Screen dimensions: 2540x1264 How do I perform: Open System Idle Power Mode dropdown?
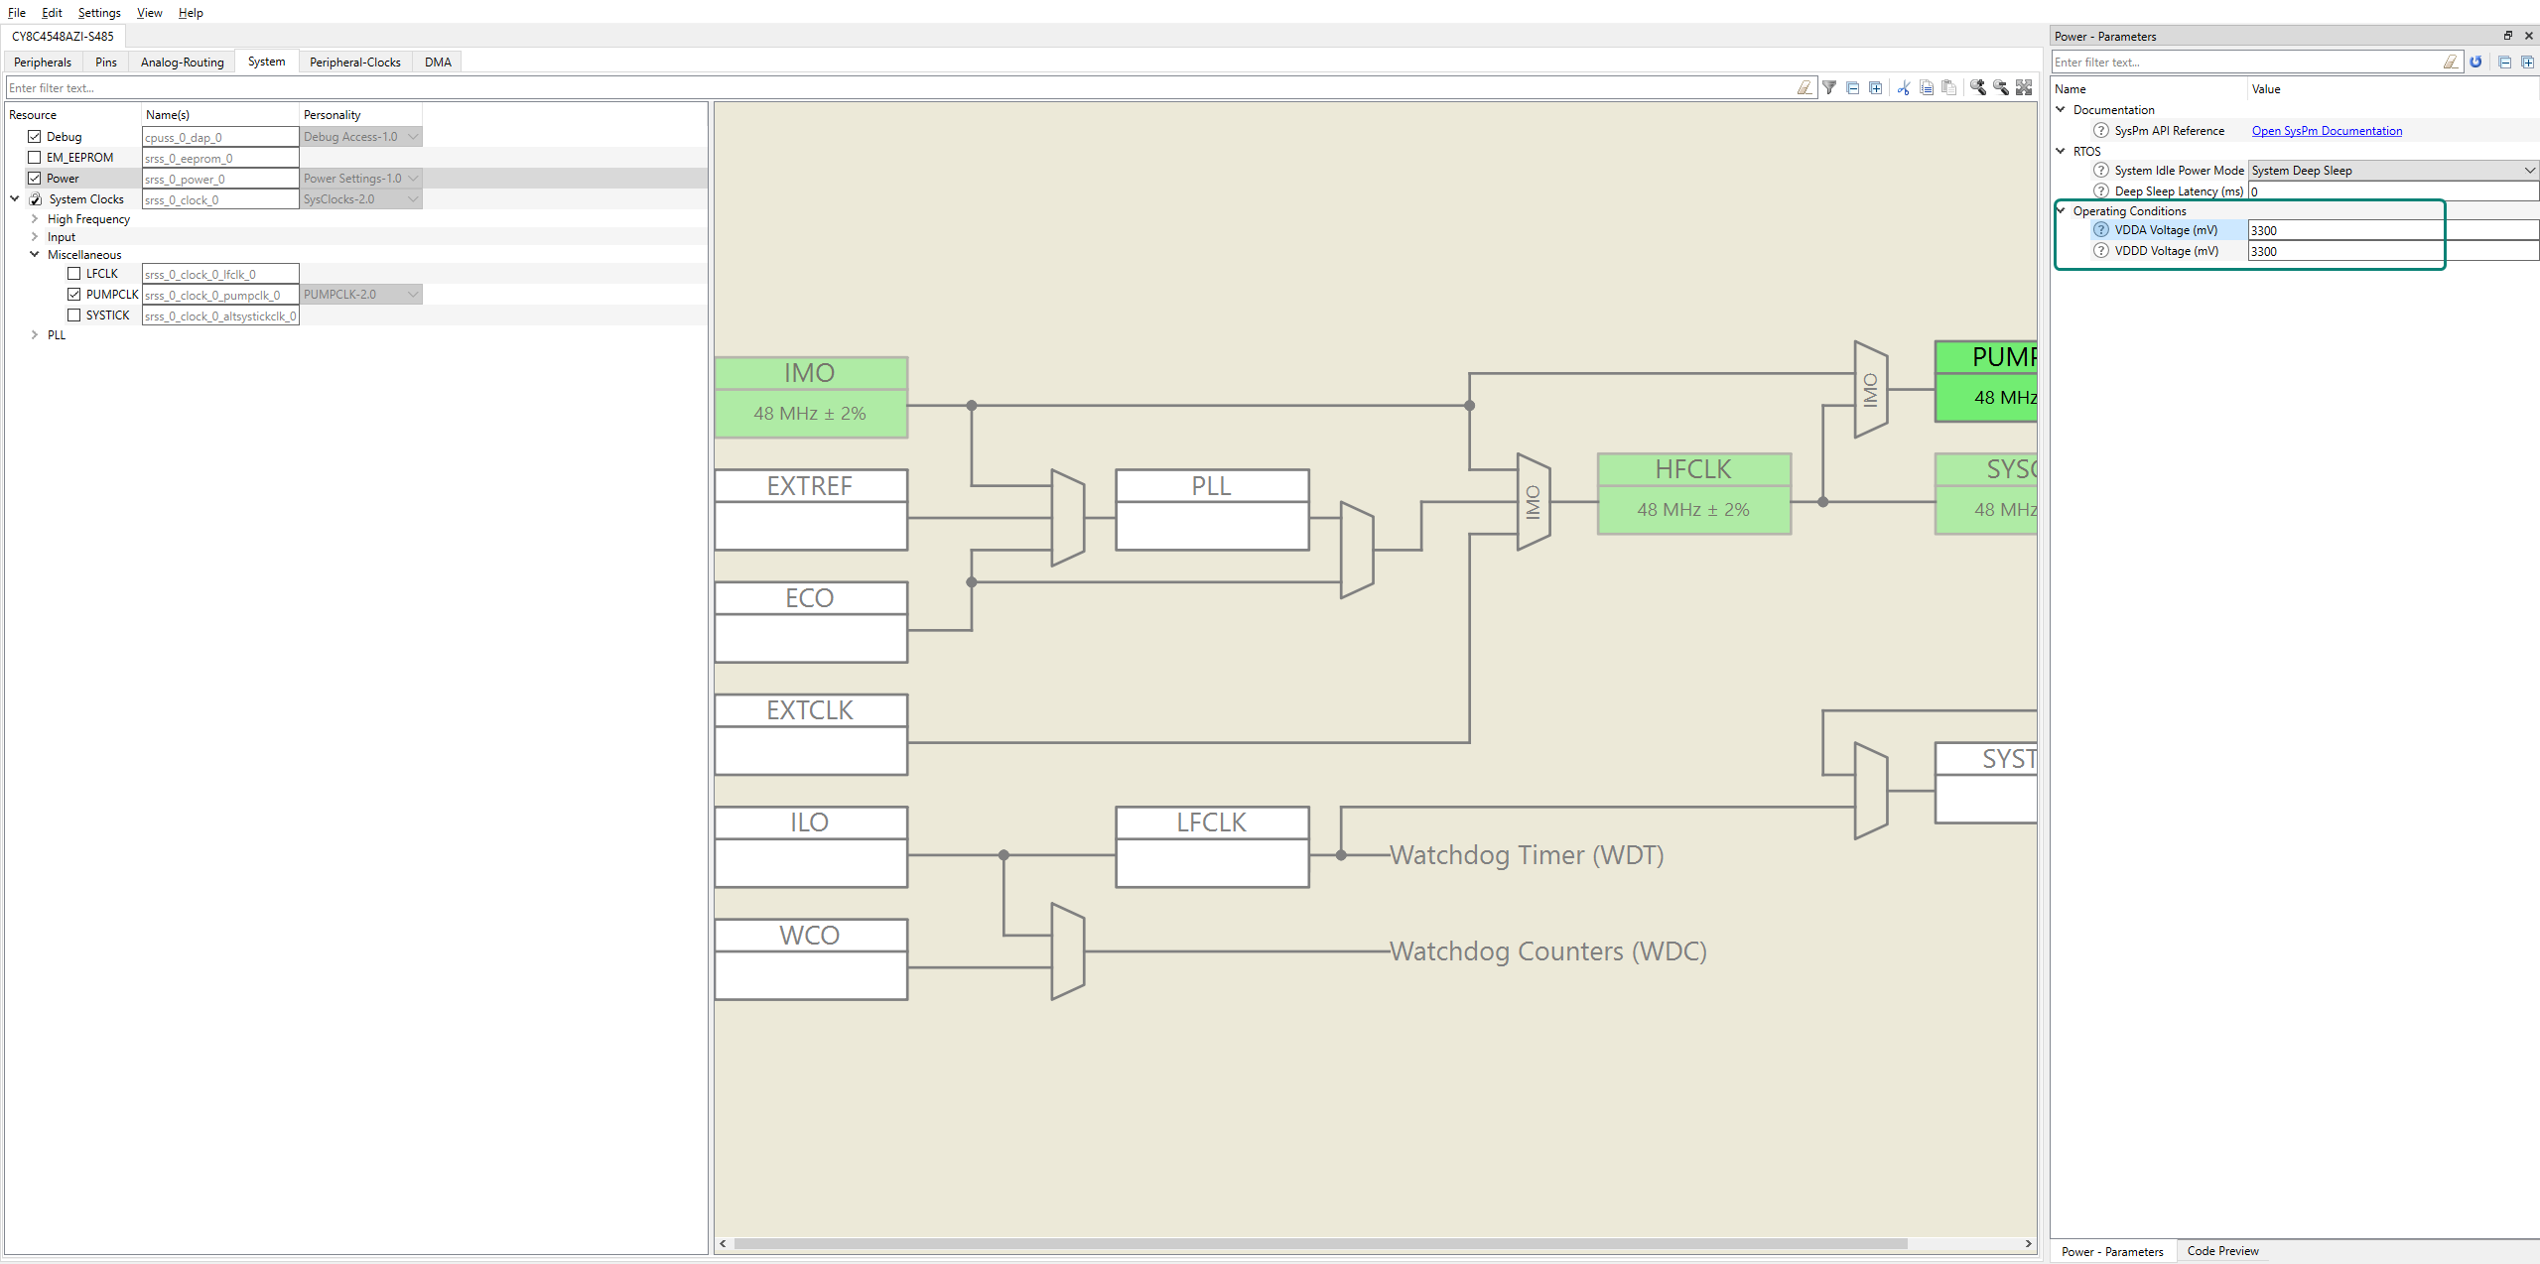point(2393,171)
